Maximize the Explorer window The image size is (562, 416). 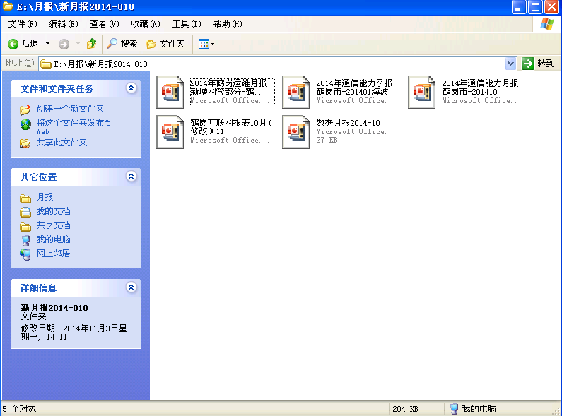[x=535, y=6]
